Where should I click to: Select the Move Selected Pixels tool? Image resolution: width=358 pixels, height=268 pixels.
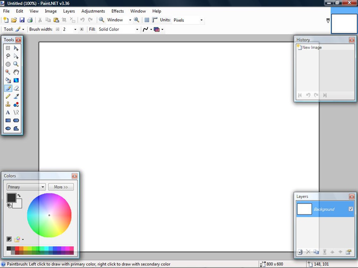pos(16,48)
